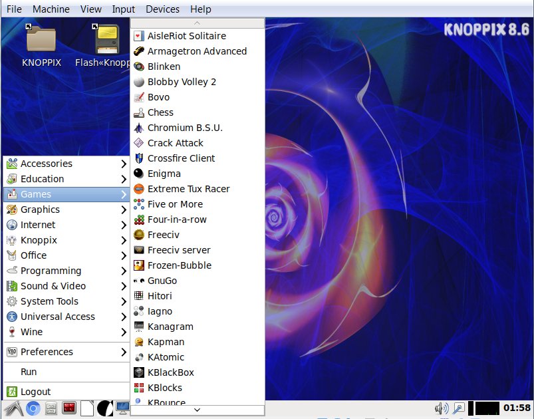Open Extreme Tux Racer

[x=198, y=189]
